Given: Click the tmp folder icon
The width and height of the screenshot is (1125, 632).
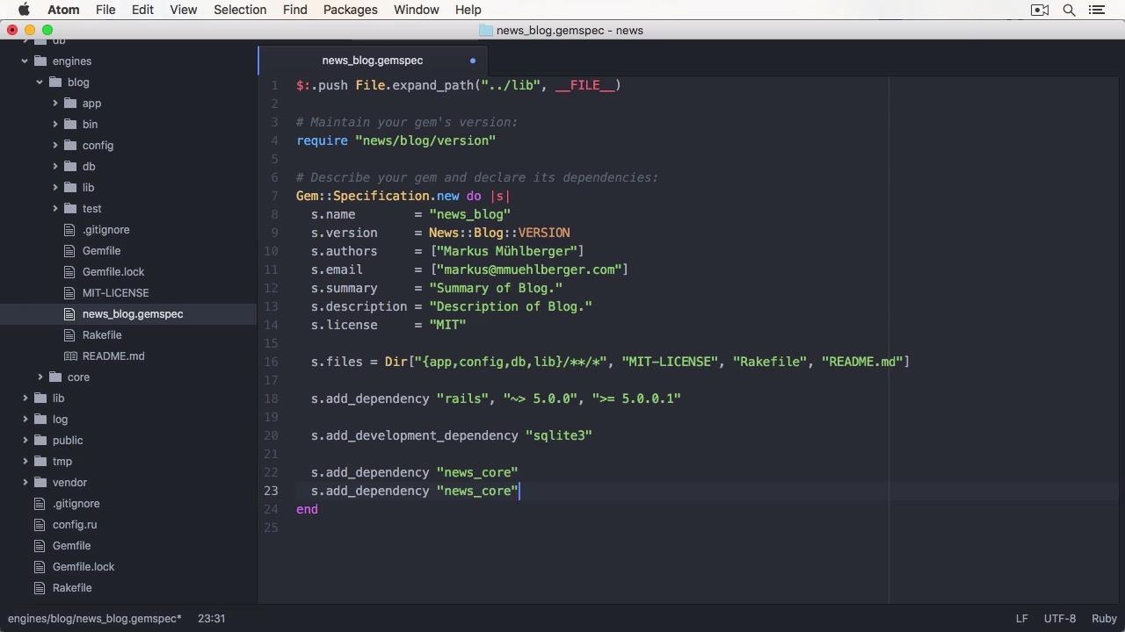Looking at the screenshot, I should click(40, 461).
